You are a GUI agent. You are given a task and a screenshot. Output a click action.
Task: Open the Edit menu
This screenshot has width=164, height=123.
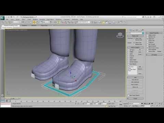tap(7, 19)
